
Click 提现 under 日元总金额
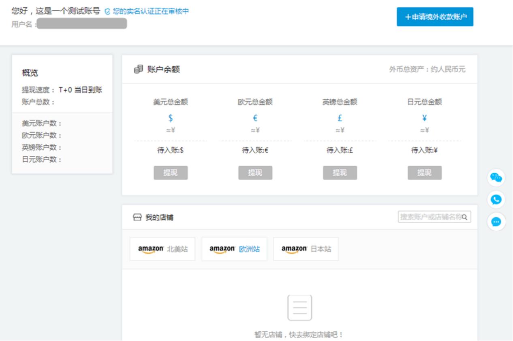click(x=424, y=172)
